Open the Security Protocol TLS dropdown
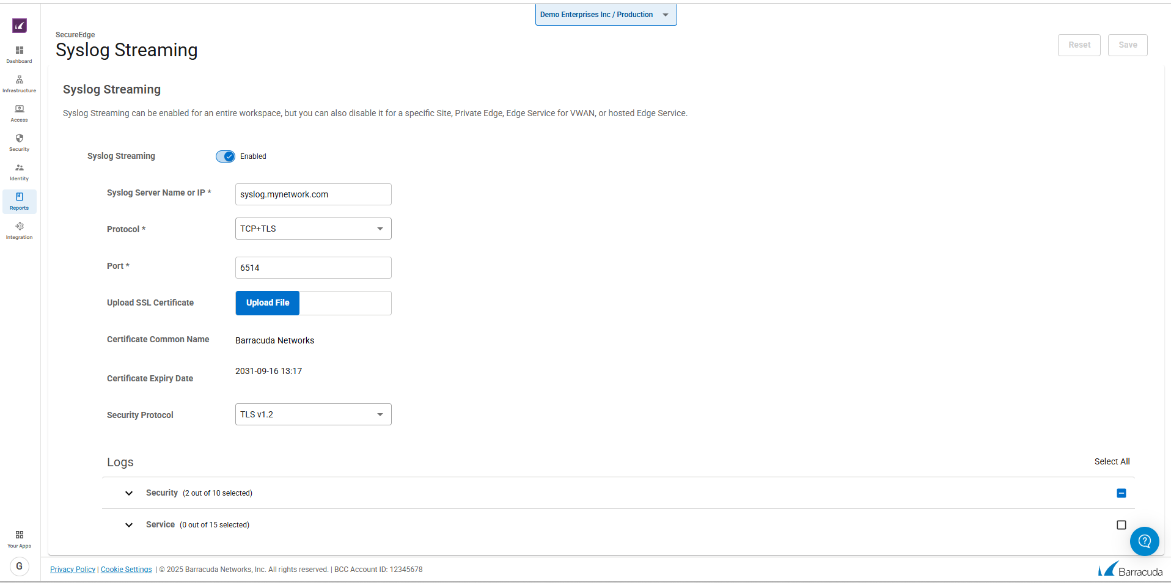1171x583 pixels. [313, 414]
